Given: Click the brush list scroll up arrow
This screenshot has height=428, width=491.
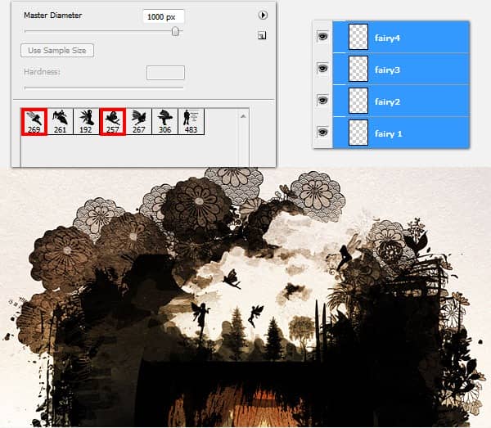Looking at the screenshot, I should point(243,116).
